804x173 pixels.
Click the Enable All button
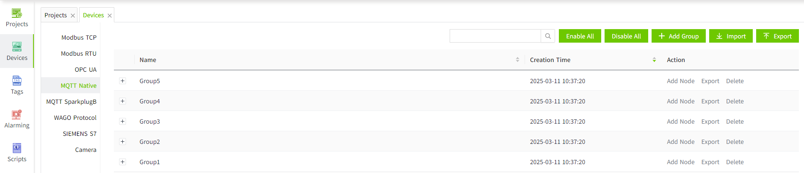[x=580, y=36]
